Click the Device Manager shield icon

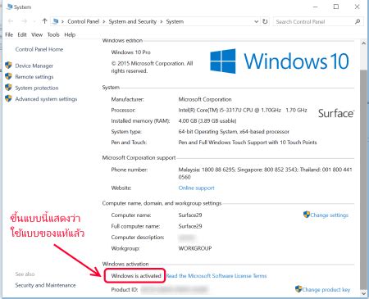point(8,66)
